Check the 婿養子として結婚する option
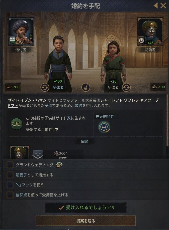The height and width of the screenshot is (230, 169). coord(10,175)
